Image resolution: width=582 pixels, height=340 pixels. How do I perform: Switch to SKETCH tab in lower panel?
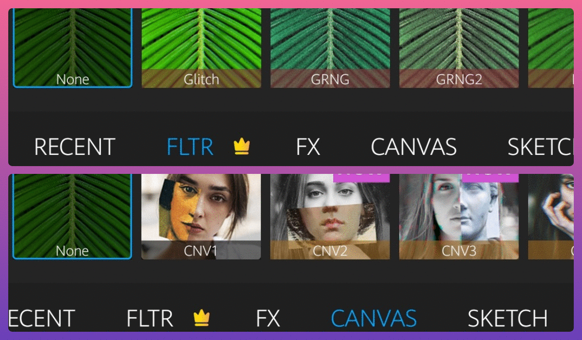[x=507, y=319]
